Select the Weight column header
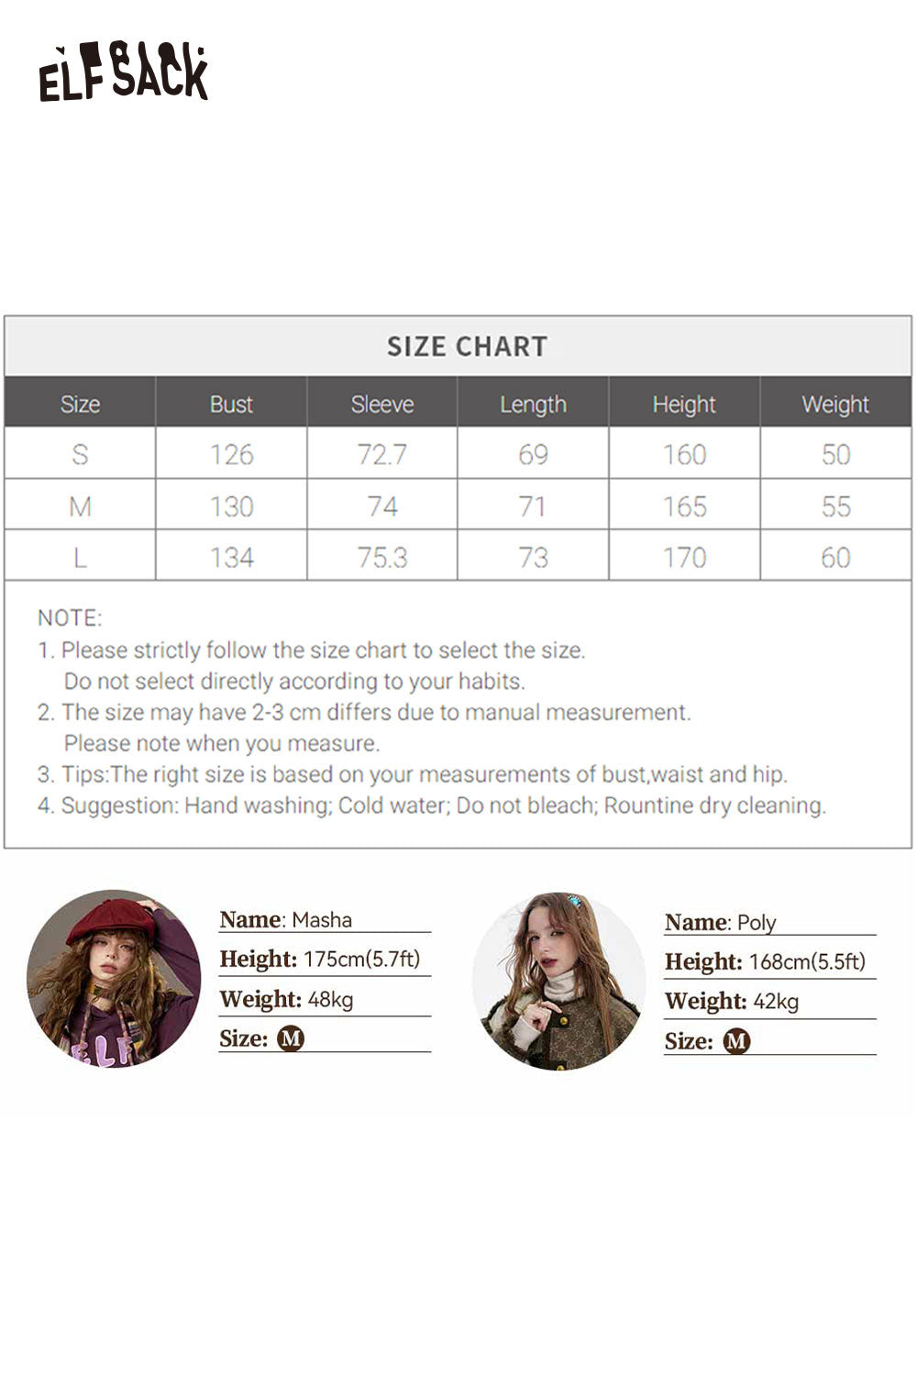Image resolution: width=917 pixels, height=1376 pixels. (834, 405)
